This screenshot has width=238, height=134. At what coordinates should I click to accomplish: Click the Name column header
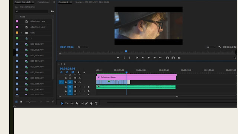[x=22, y=17]
